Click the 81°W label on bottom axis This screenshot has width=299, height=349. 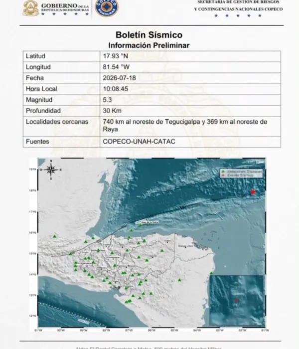click(x=265, y=330)
